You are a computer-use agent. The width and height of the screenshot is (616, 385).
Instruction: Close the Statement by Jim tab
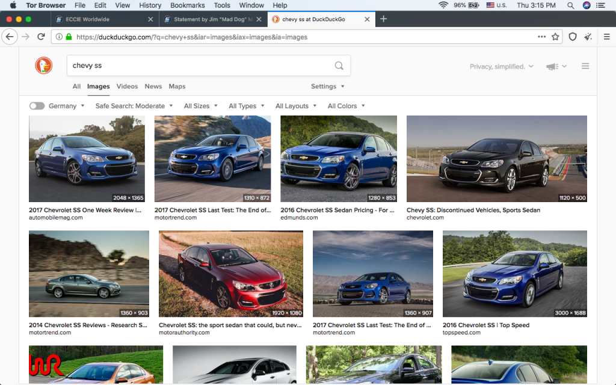[x=259, y=19]
